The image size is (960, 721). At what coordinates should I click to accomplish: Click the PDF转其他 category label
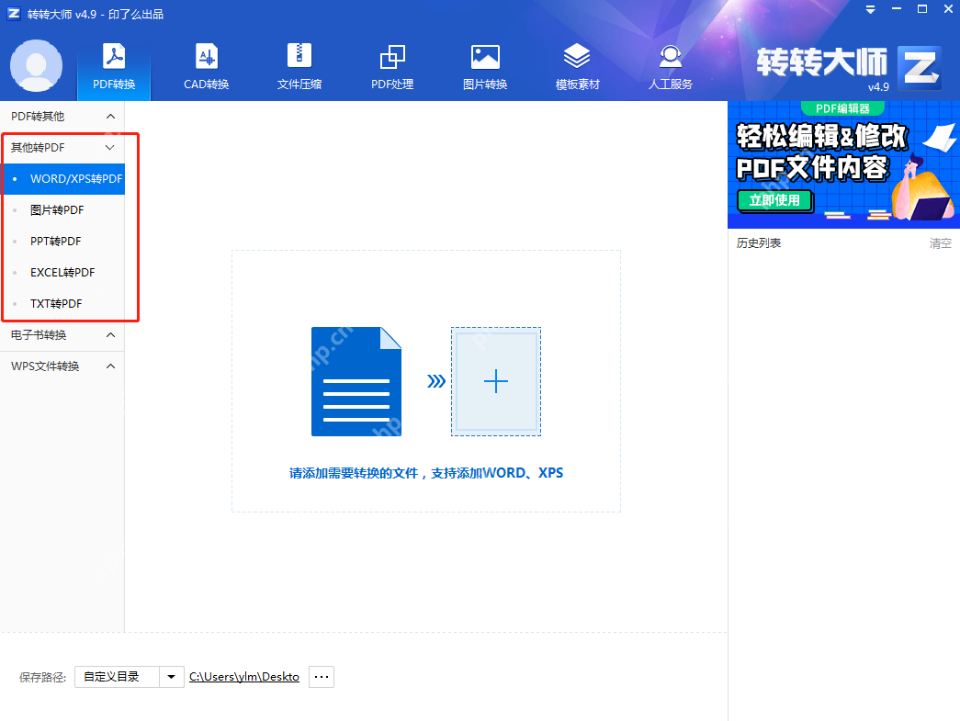(38, 117)
